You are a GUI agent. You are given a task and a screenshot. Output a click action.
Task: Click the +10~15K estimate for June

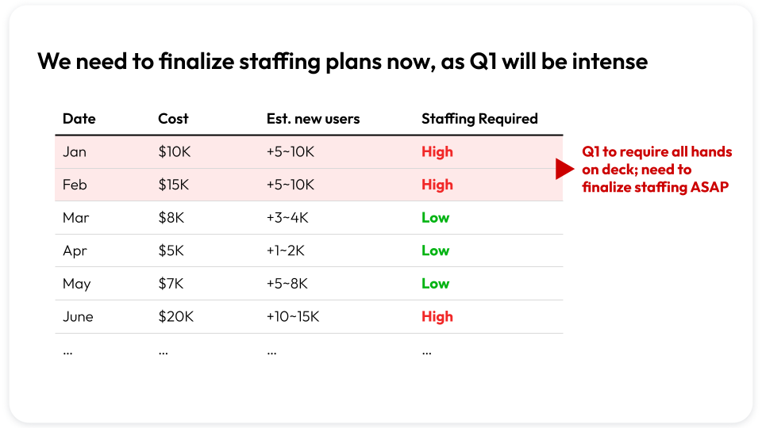click(293, 317)
